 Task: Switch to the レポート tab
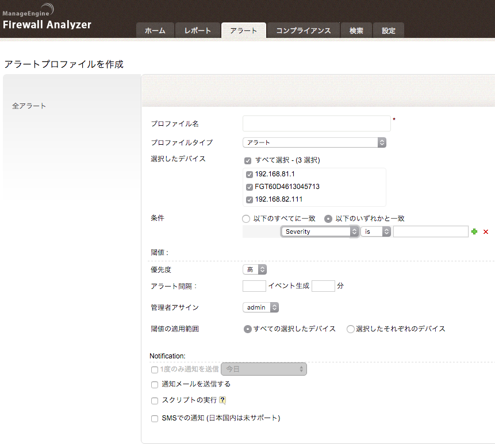click(197, 30)
